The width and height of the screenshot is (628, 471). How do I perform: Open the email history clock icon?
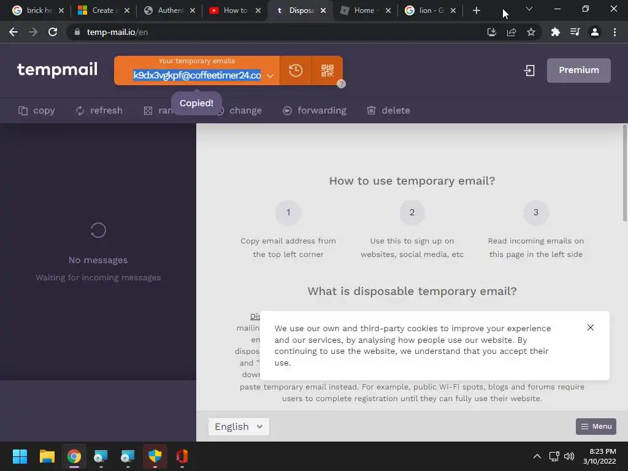coord(296,71)
